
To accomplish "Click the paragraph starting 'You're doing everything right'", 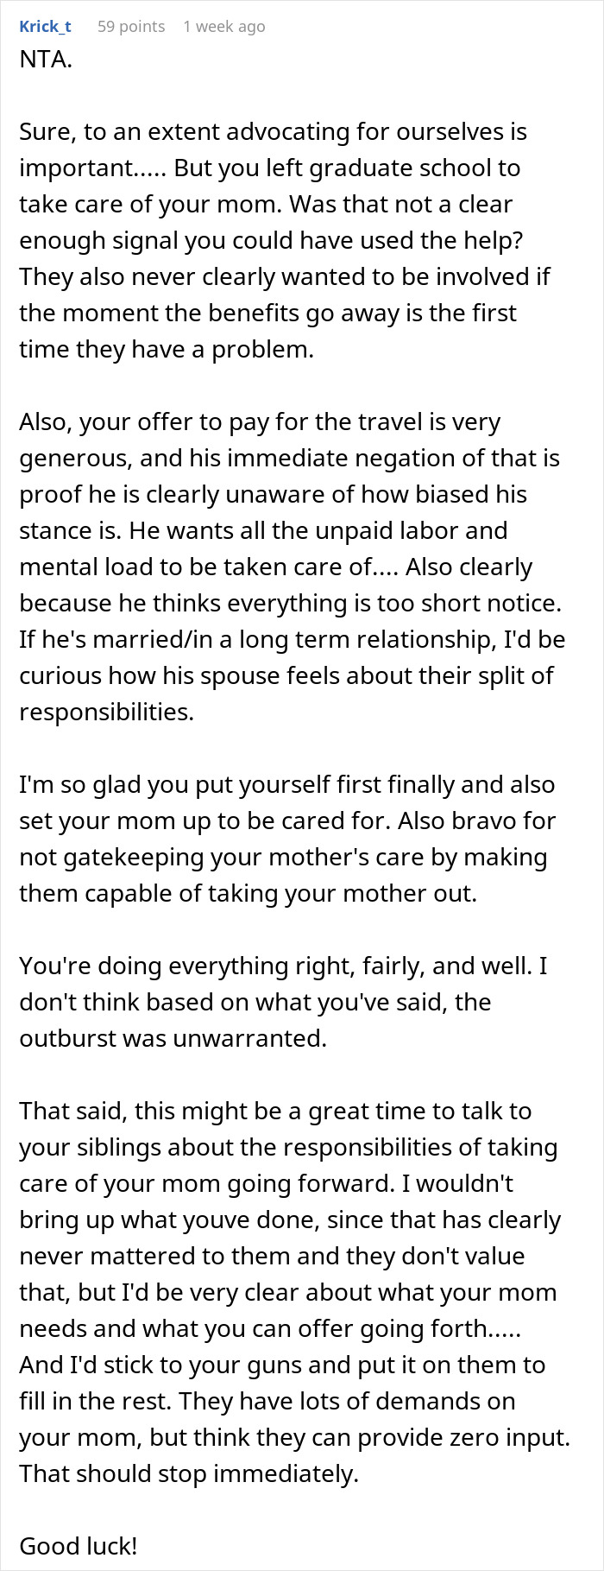I will click(x=283, y=1002).
